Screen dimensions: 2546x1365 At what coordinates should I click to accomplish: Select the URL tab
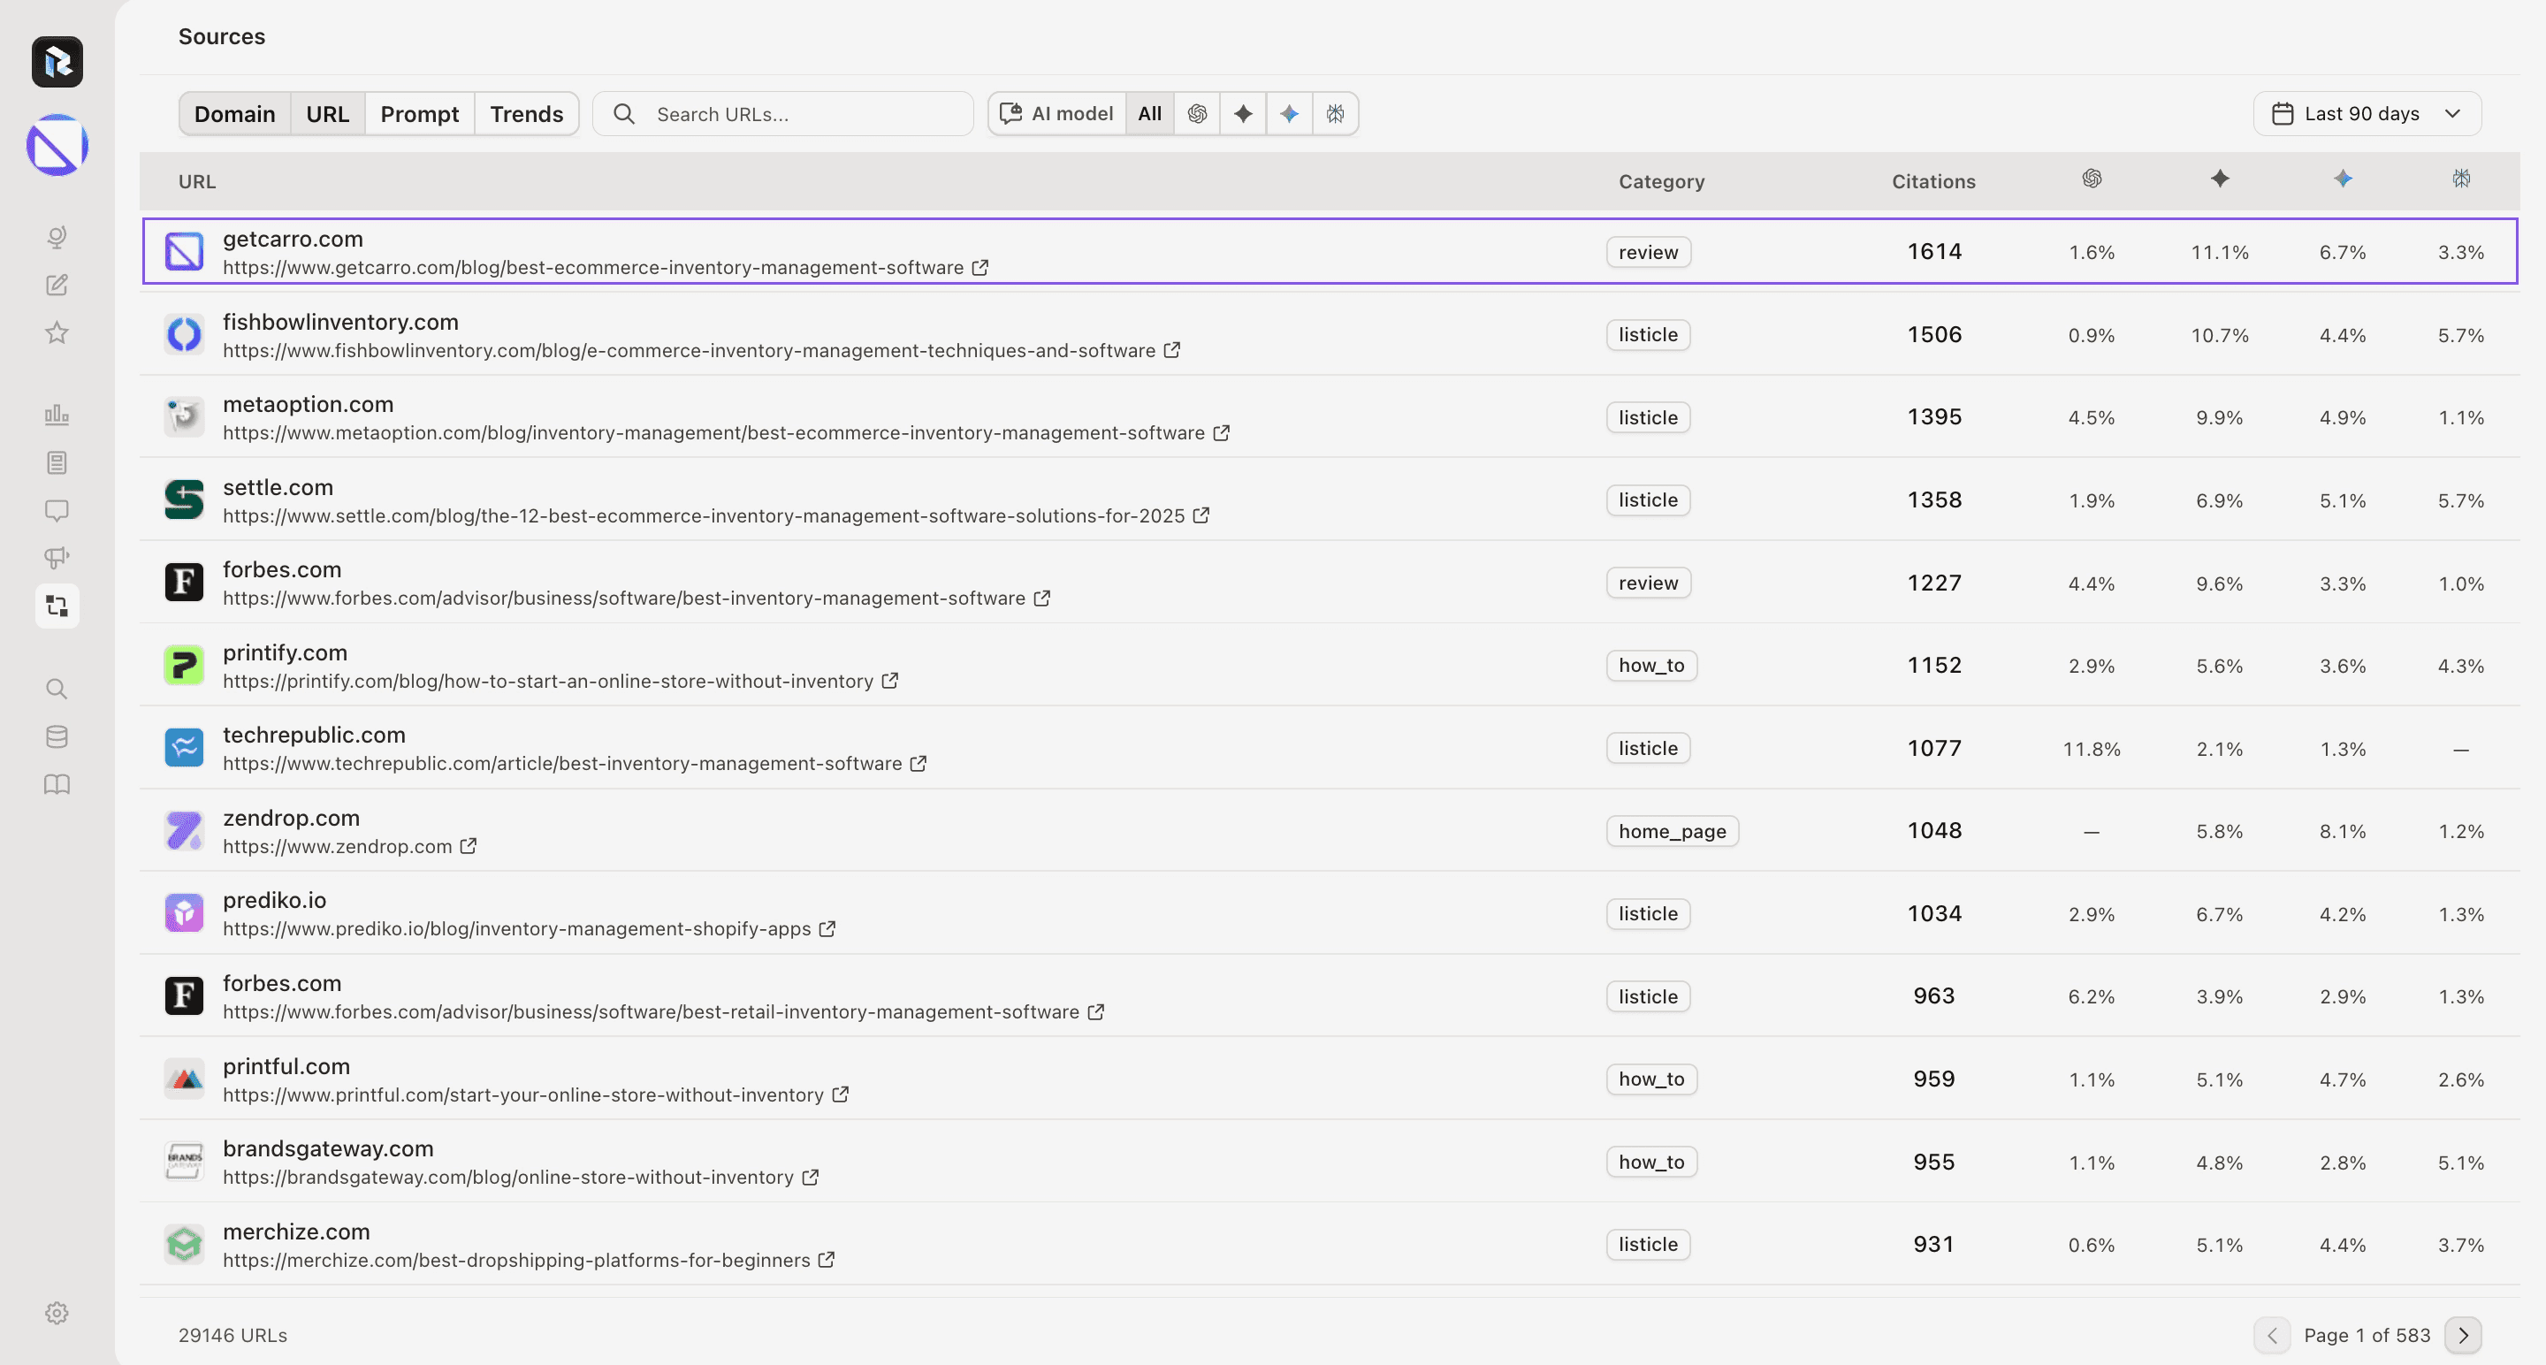[x=328, y=114]
